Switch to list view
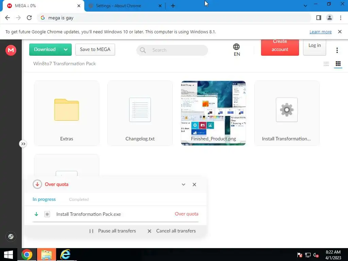This screenshot has width=348, height=261. point(326,64)
